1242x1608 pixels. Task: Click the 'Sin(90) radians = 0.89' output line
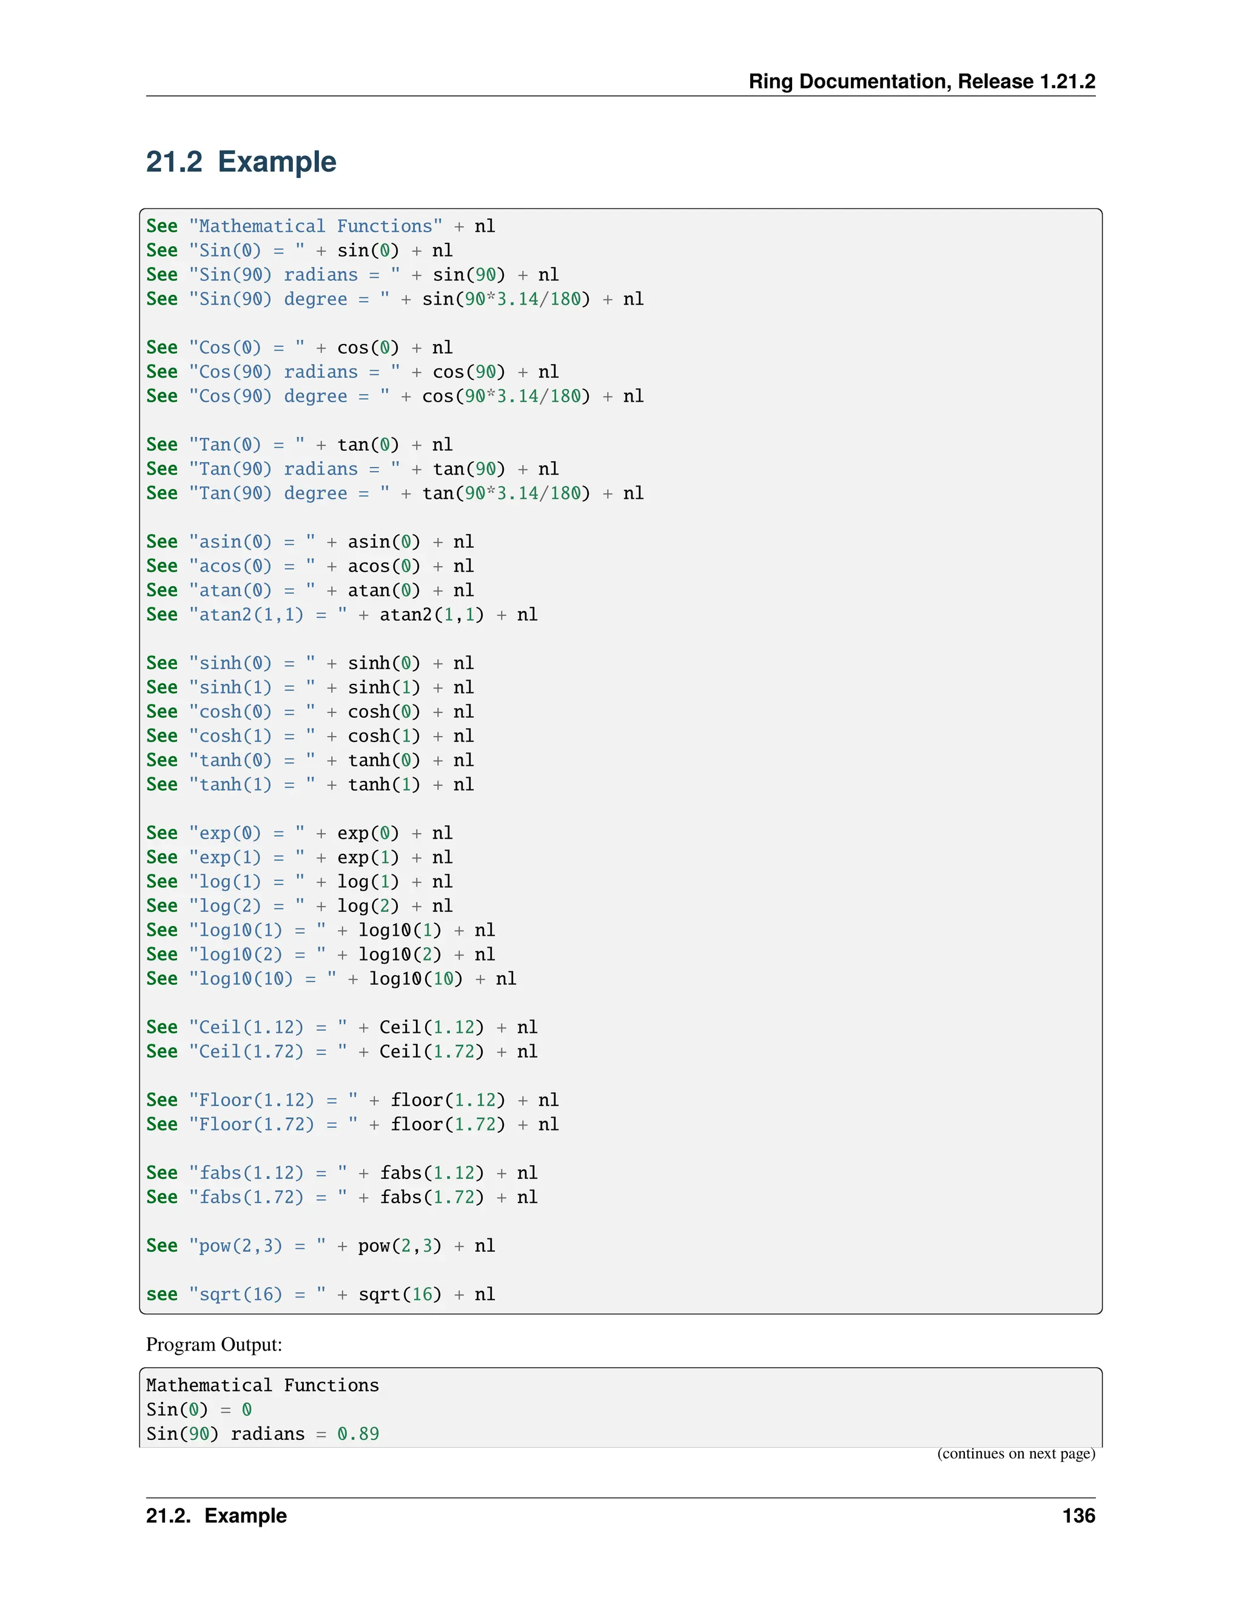coord(262,1433)
